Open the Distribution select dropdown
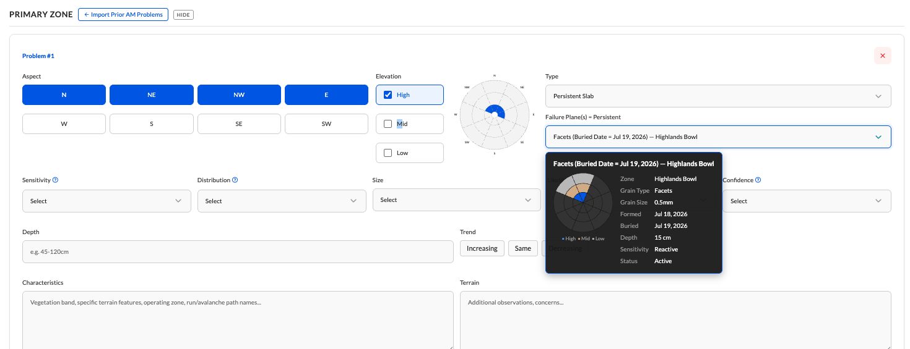This screenshot has width=910, height=349. (282, 201)
